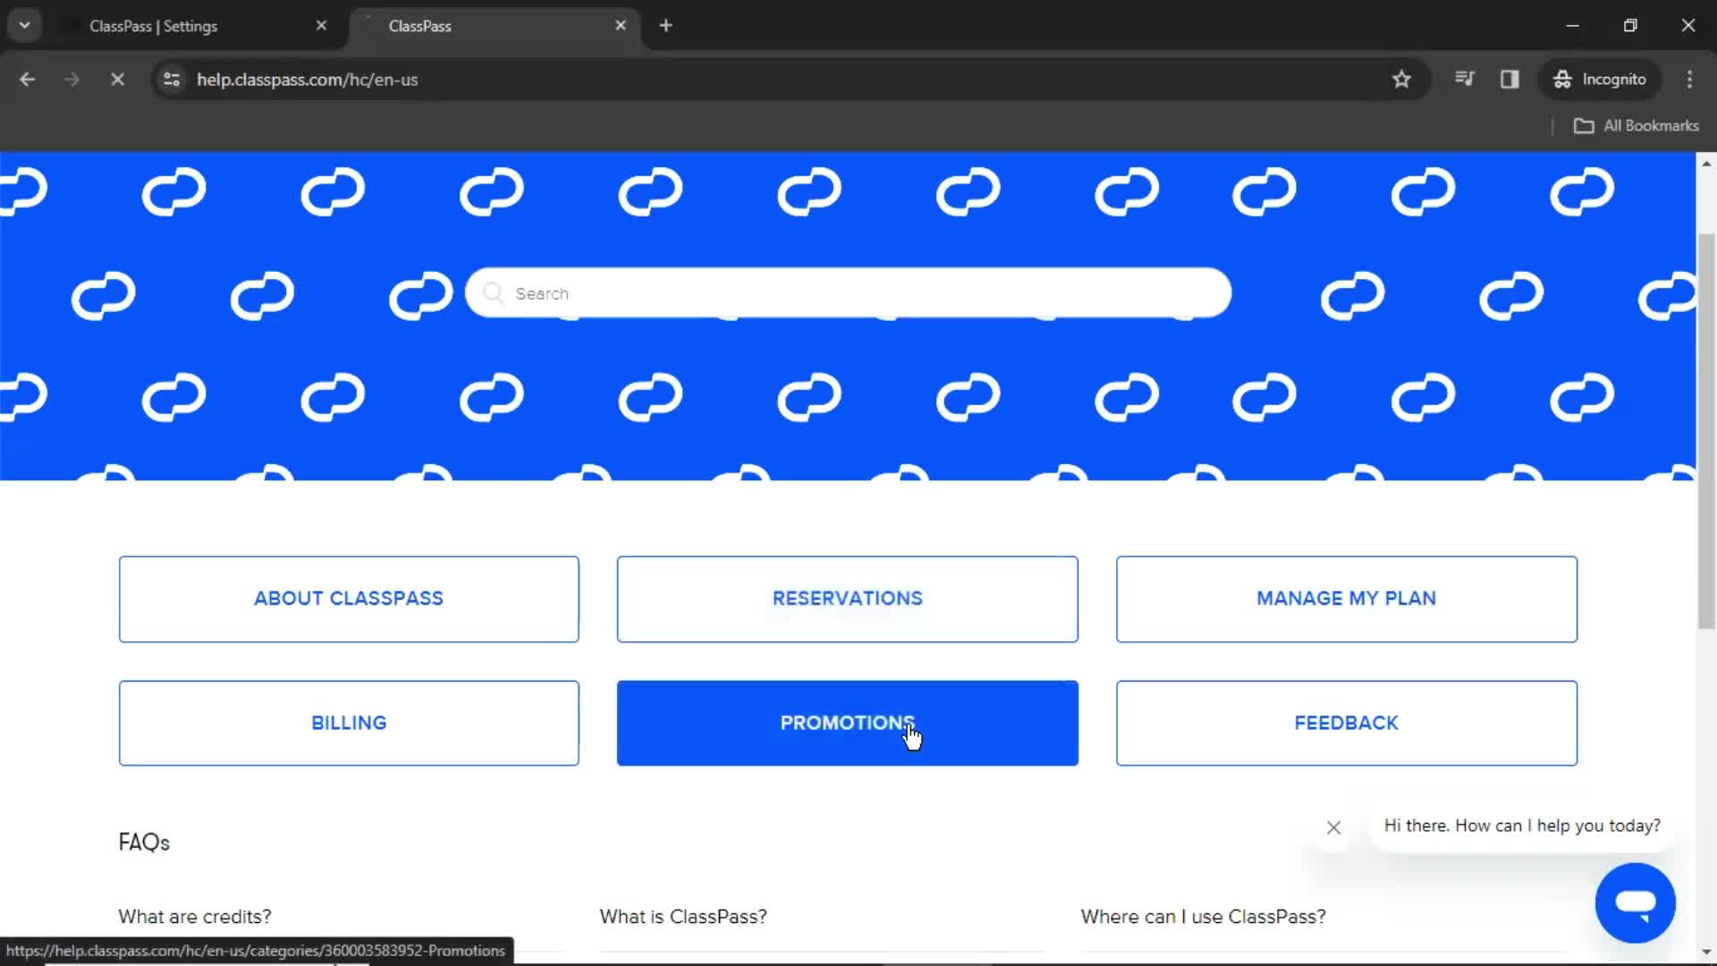1717x966 pixels.
Task: Dismiss the chat greeting message
Action: coord(1333,827)
